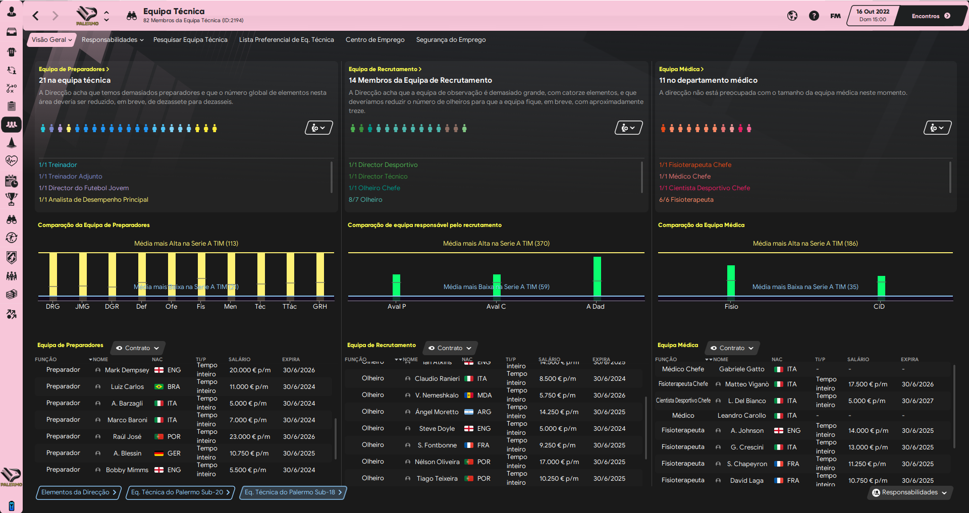
Task: Open the Squad shirt icon in sidebar
Action: [11, 51]
